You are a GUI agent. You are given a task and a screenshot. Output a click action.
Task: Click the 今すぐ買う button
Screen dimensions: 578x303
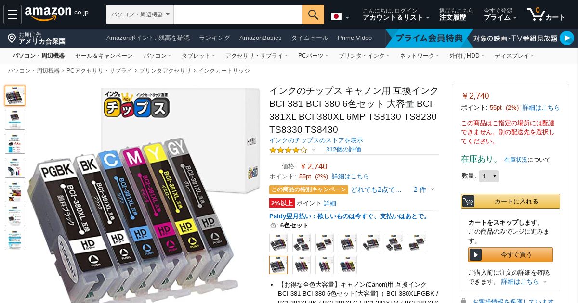pyautogui.click(x=511, y=255)
